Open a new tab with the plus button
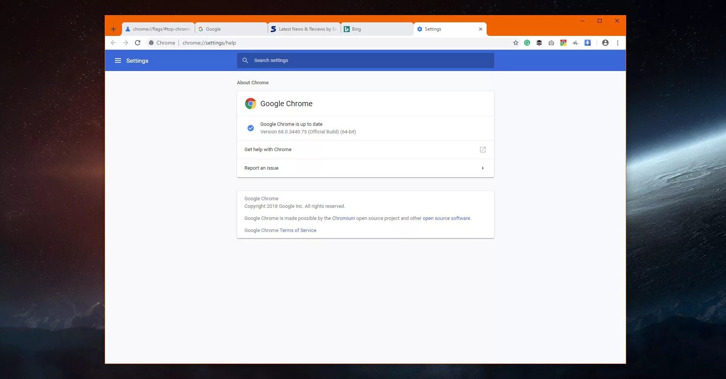726x379 pixels. pyautogui.click(x=113, y=29)
